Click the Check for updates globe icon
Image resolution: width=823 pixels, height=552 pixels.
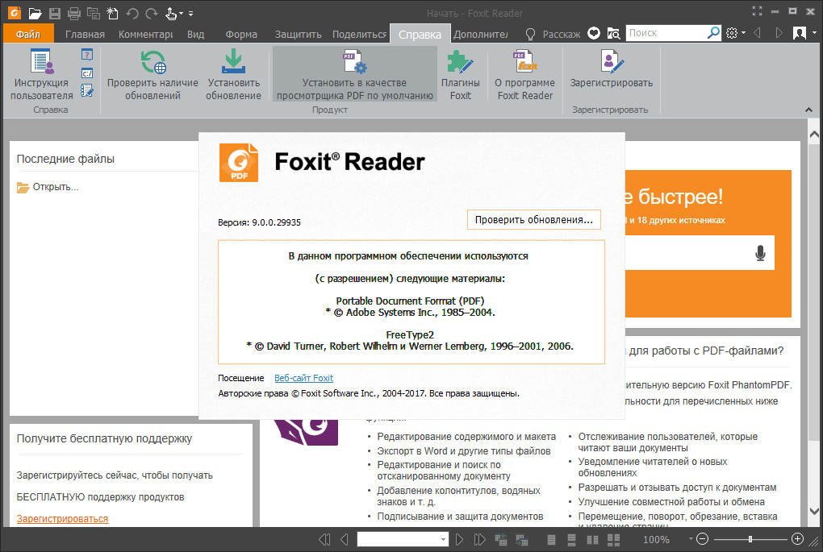(152, 63)
